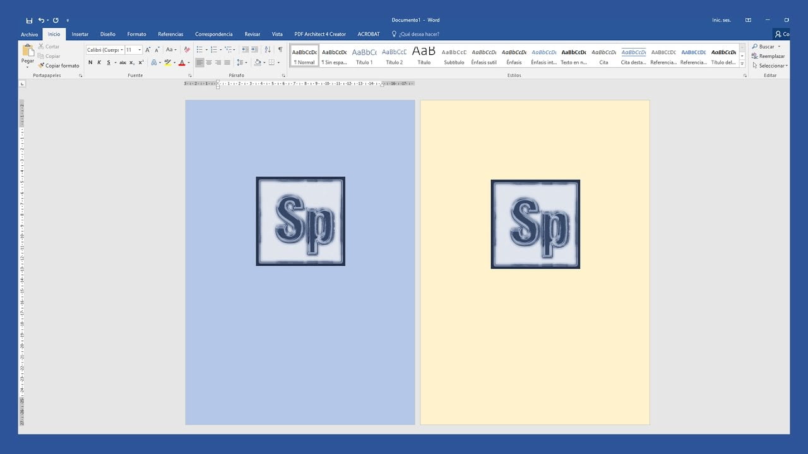This screenshot has height=454, width=808.
Task: Select the superscript x² icon
Action: click(141, 62)
